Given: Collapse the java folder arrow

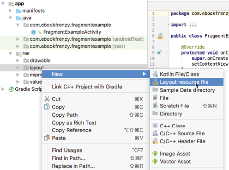Looking at the screenshot, I should pyautogui.click(x=10, y=18).
